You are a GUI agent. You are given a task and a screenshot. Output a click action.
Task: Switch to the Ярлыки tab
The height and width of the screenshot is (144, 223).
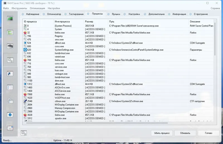click(114, 14)
